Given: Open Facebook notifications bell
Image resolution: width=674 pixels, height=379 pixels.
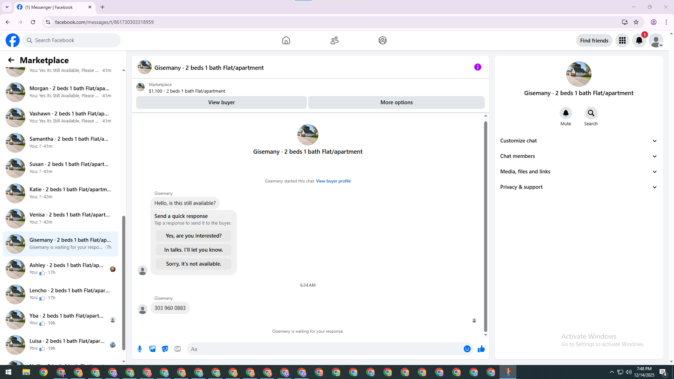Looking at the screenshot, I should tap(639, 40).
